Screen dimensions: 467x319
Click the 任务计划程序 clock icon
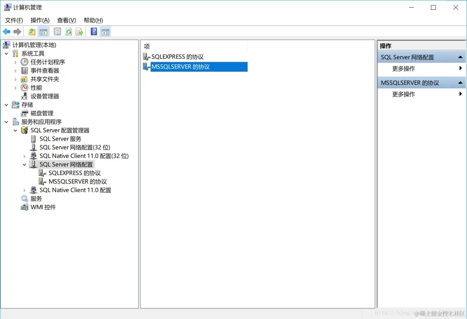point(24,62)
